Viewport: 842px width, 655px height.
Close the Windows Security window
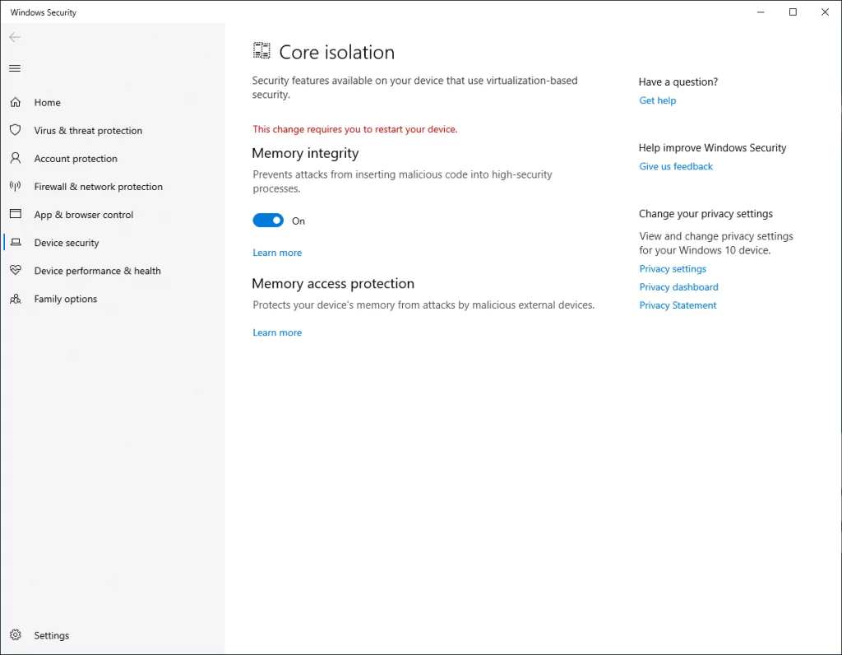tap(825, 12)
